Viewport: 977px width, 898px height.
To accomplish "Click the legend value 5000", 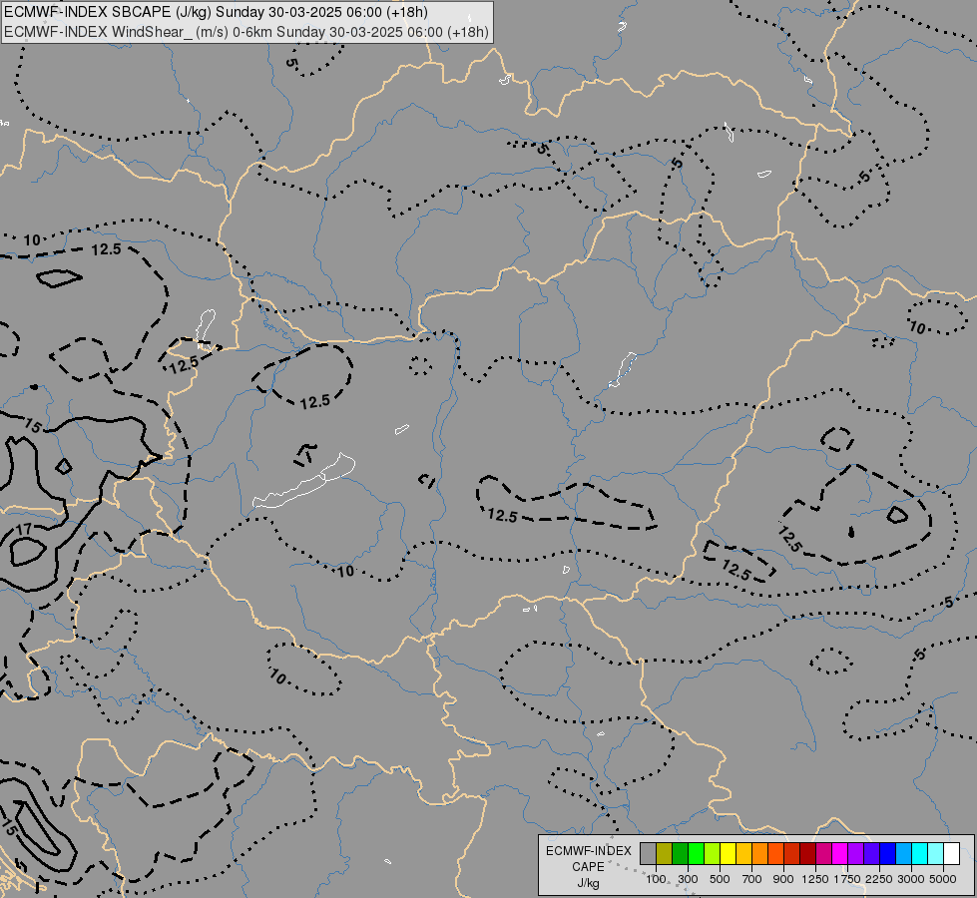I will pyautogui.click(x=943, y=879).
